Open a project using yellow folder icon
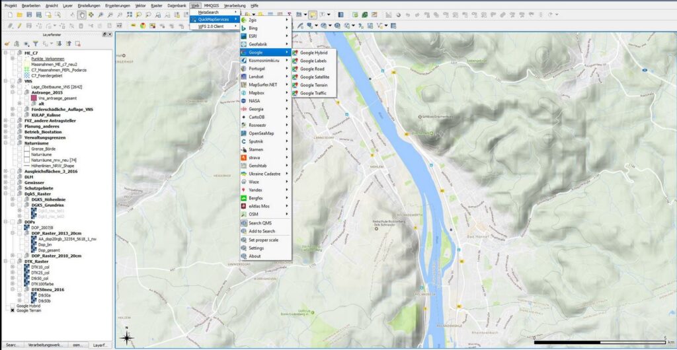Viewport: 677px width, 350px height. 19,15
